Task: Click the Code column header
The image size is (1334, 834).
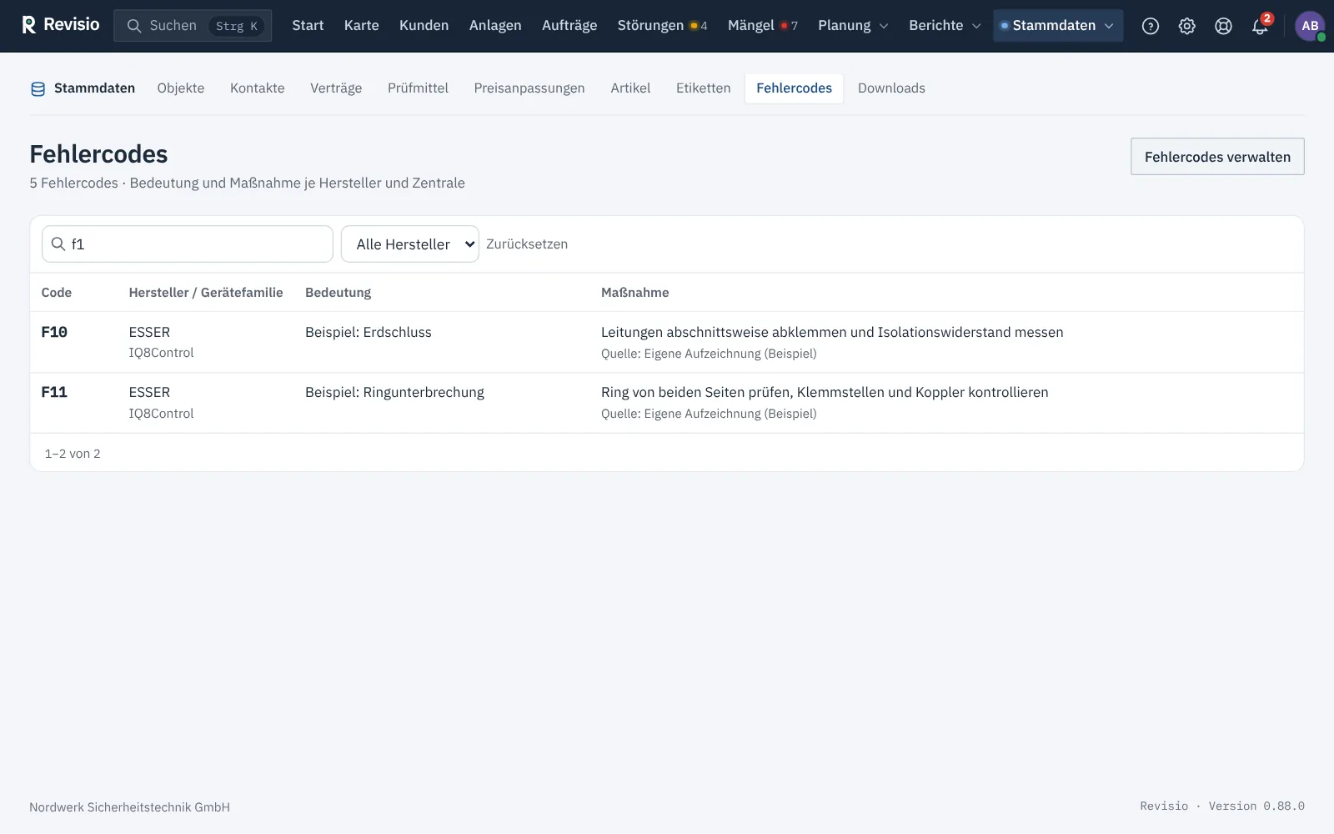Action: point(57,293)
